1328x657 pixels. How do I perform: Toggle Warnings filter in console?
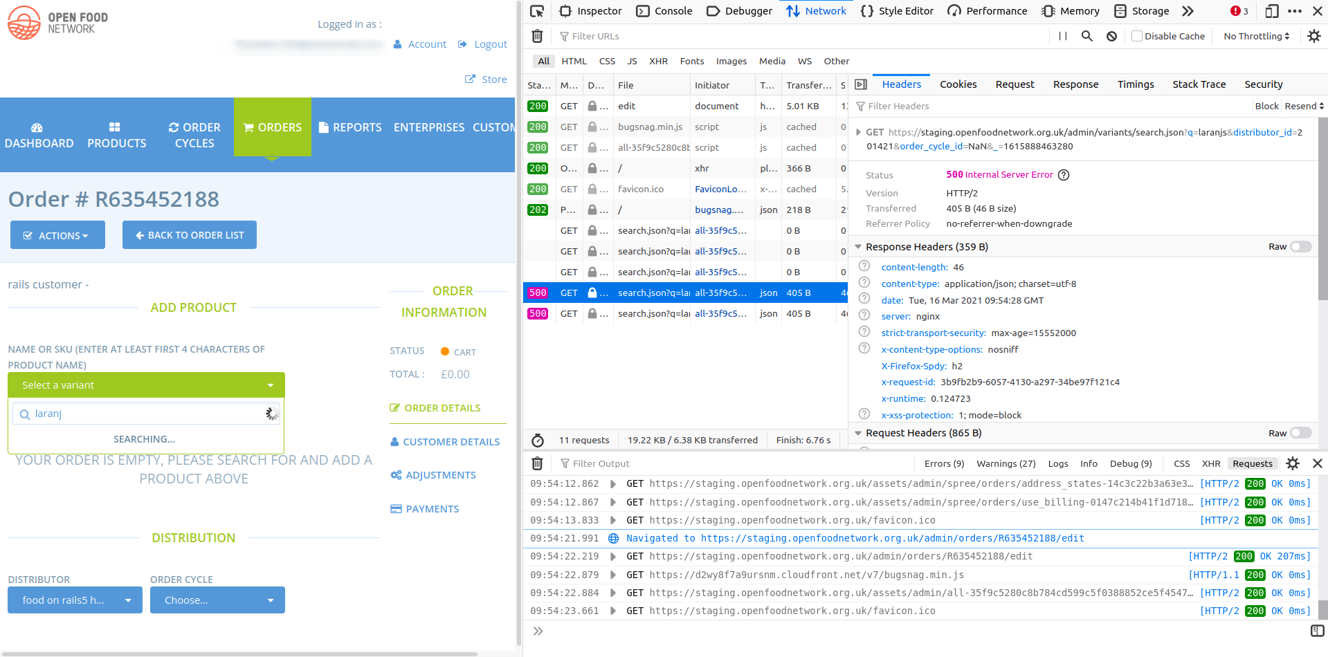[1006, 463]
